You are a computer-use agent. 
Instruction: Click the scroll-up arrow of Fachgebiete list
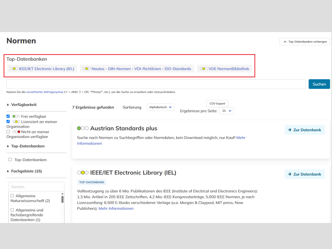tap(62, 194)
